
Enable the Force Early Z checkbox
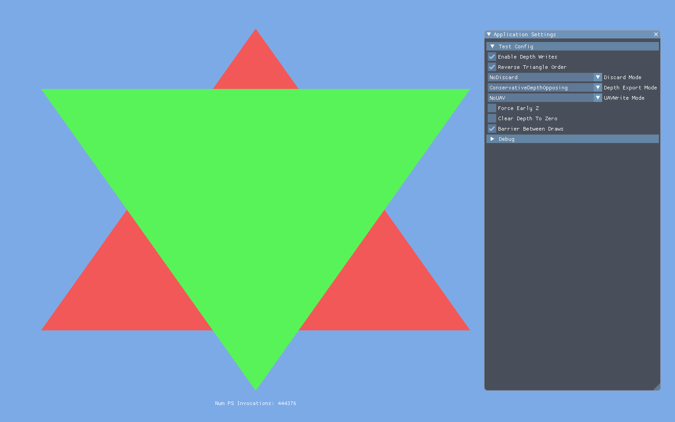coord(492,108)
